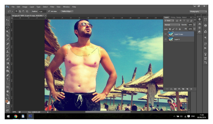Viewport: 213px width, 124px height.
Task: Select the Eraser tool
Action: point(7,59)
